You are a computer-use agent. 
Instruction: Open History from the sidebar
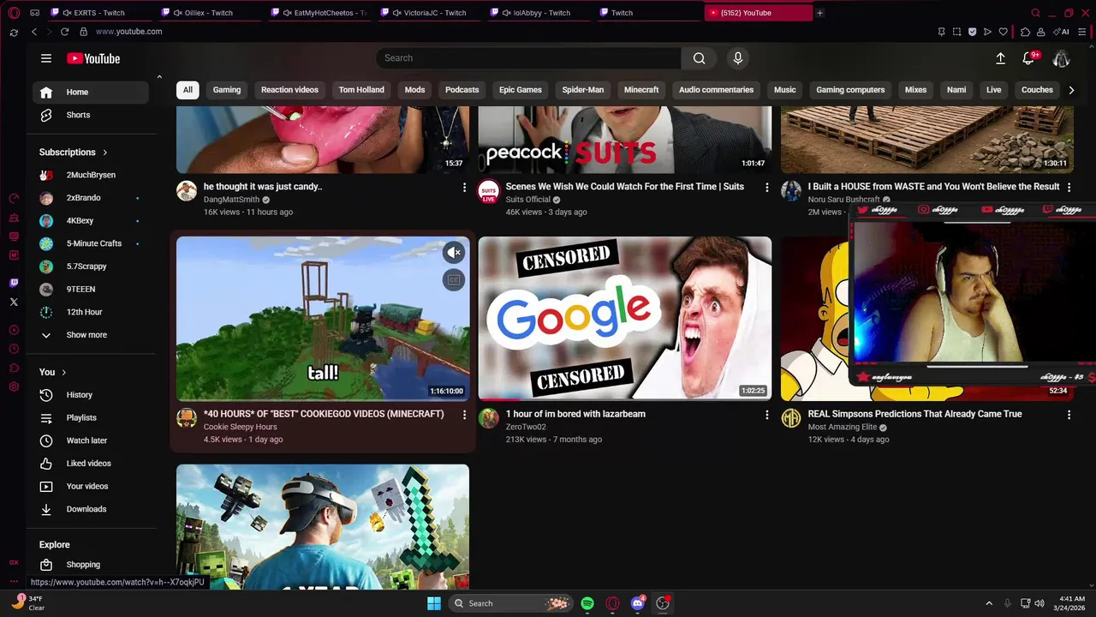[91, 395]
